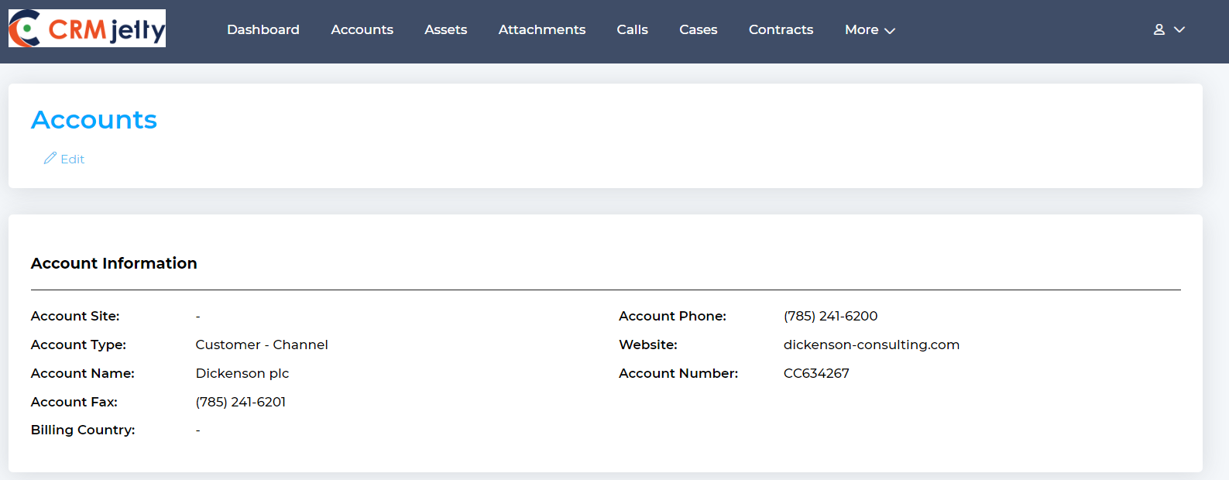Click the pencil icon beside Edit

tap(50, 158)
